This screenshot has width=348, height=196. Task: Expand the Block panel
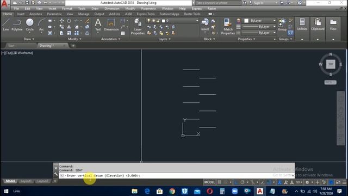(209, 39)
